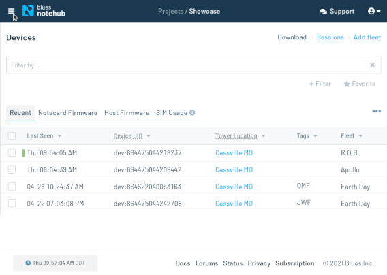Click the JWF tag

click(304, 203)
